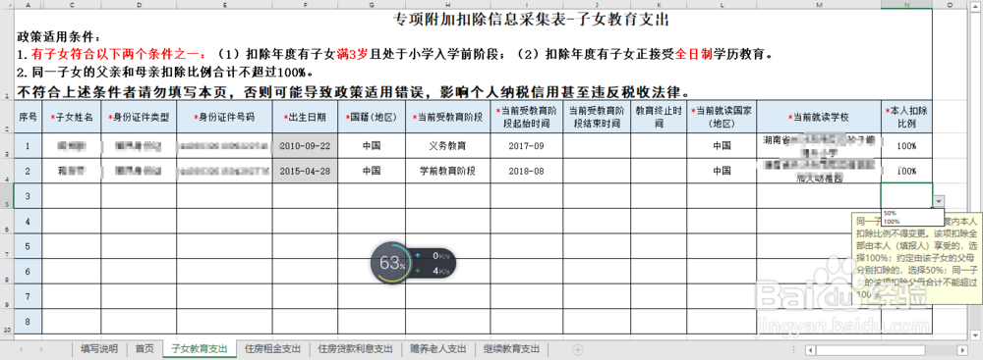This screenshot has height=360, width=983.
Task: Open the 本人扣除比例 cell dropdown arrow
Action: (939, 202)
